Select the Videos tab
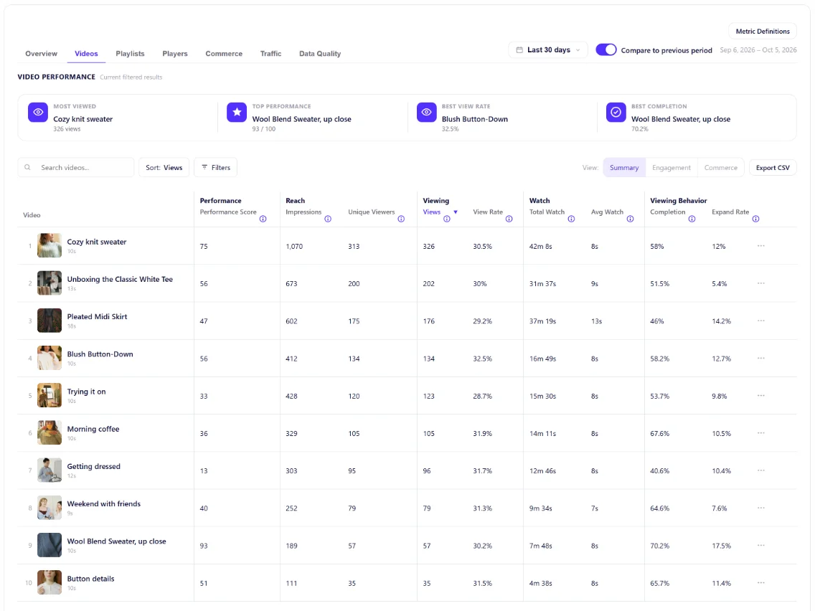This screenshot has width=815, height=611. click(x=86, y=54)
